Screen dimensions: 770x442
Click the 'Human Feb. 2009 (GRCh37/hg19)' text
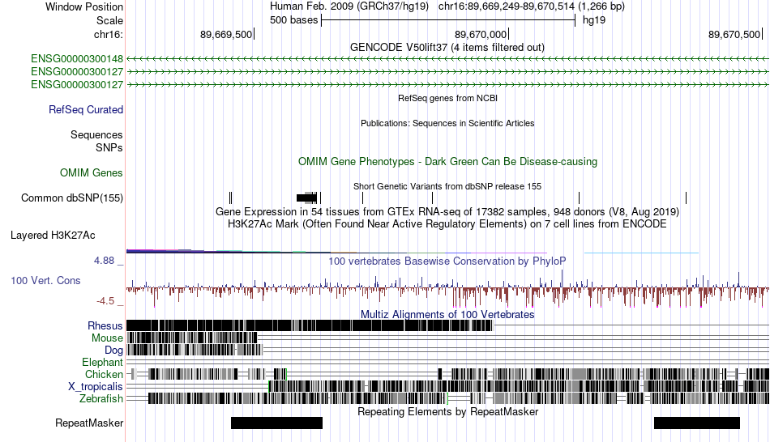pyautogui.click(x=349, y=6)
